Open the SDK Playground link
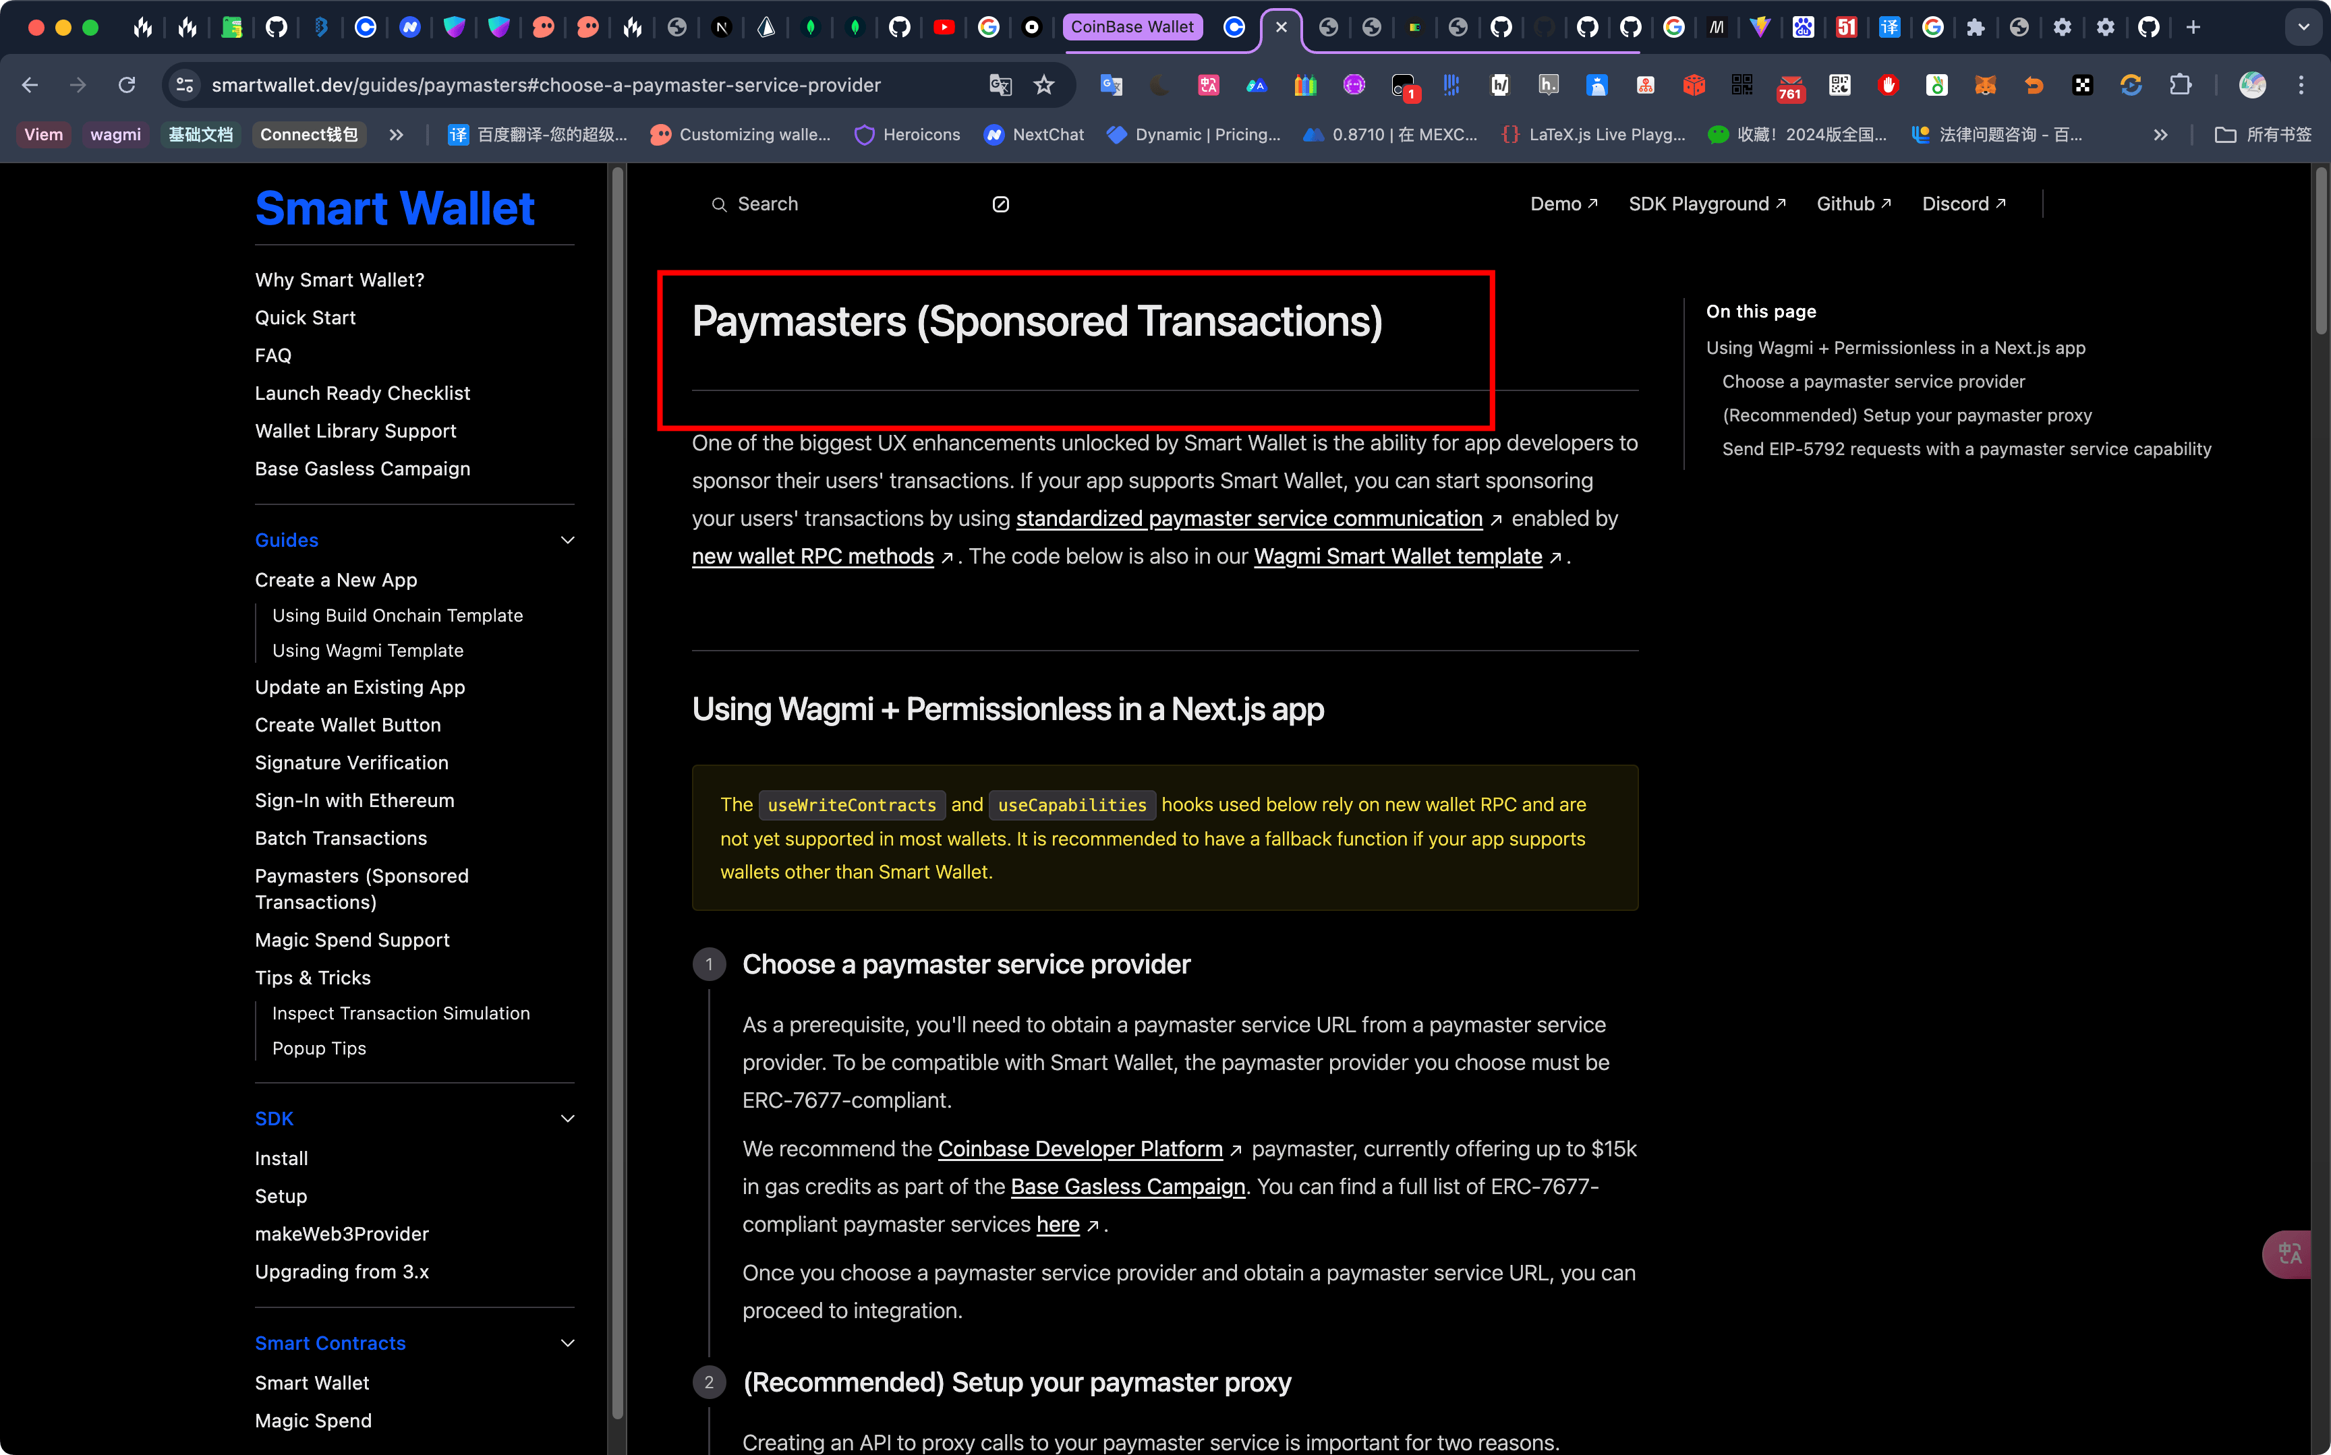 tap(1707, 204)
